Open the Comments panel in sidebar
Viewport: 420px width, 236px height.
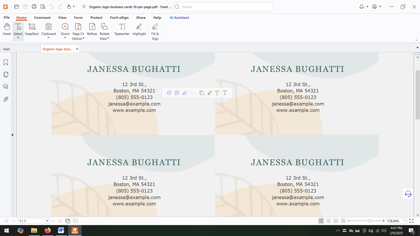[6, 87]
